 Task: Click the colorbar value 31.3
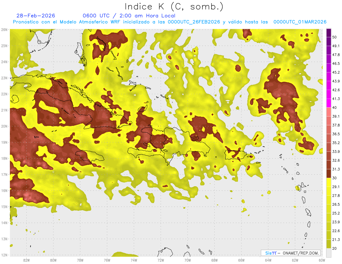336,169
